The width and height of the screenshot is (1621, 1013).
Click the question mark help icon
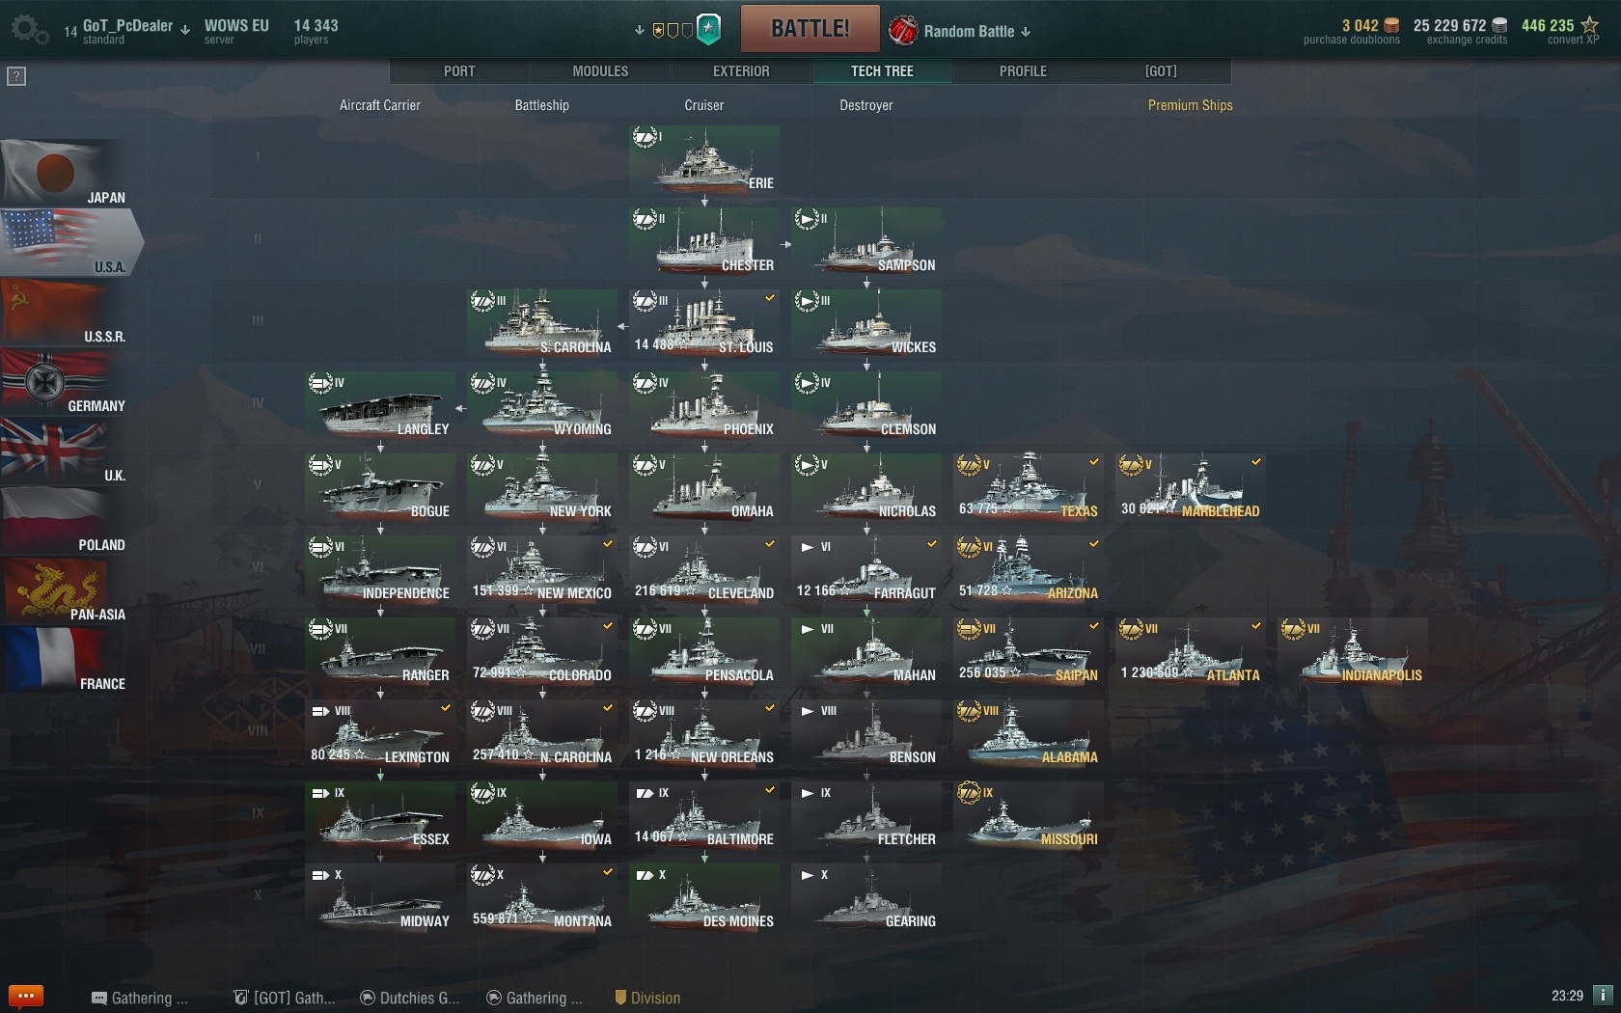point(16,76)
